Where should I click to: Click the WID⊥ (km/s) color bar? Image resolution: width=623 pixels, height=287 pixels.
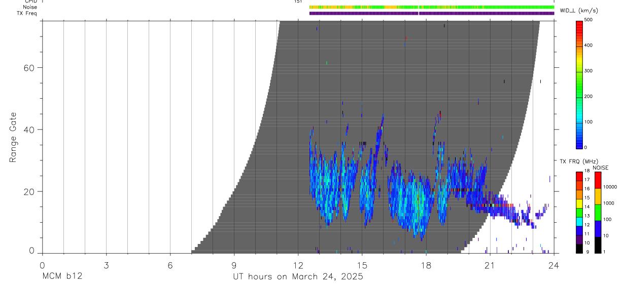tap(580, 84)
